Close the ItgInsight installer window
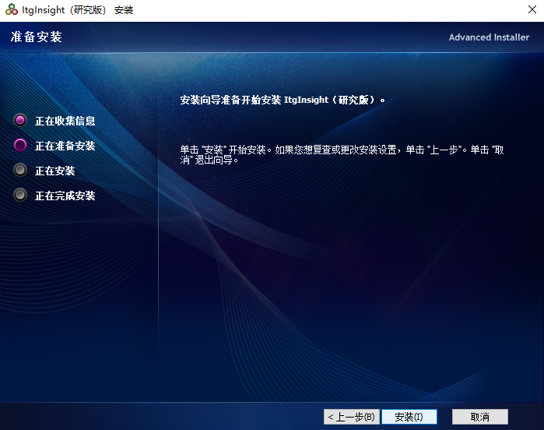The height and width of the screenshot is (430, 544). tap(532, 9)
